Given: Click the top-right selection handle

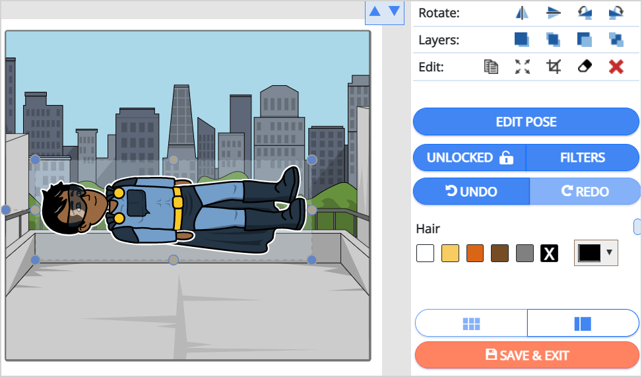Looking at the screenshot, I should [311, 160].
